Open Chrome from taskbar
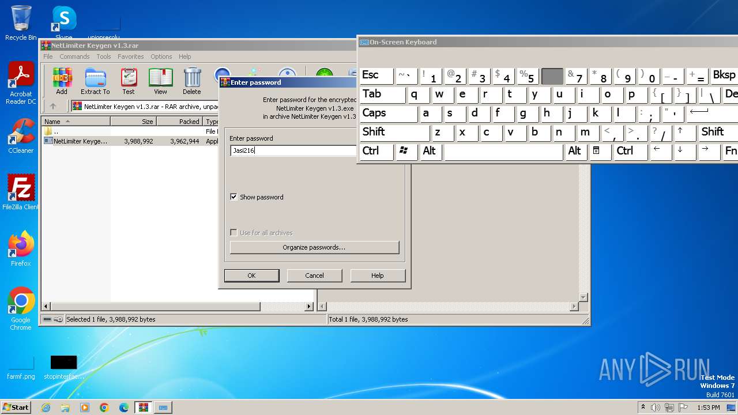Image resolution: width=738 pixels, height=415 pixels. [104, 408]
